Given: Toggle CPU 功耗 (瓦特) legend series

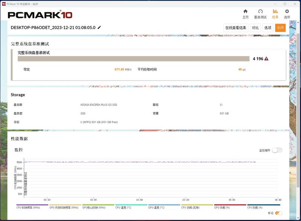Looking at the screenshot, I should [197, 207].
